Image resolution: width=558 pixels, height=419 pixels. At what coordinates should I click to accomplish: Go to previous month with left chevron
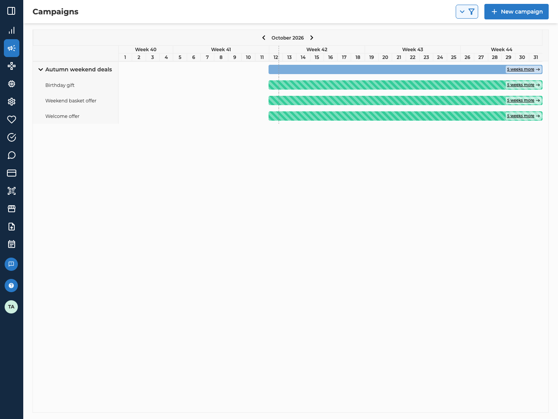pyautogui.click(x=264, y=38)
